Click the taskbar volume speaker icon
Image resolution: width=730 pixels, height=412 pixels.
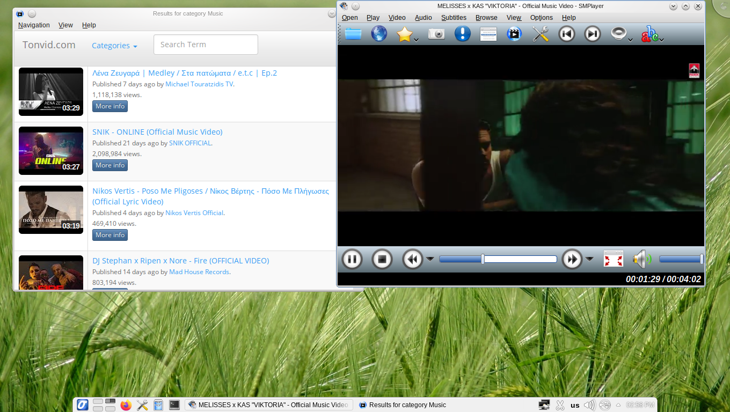589,405
